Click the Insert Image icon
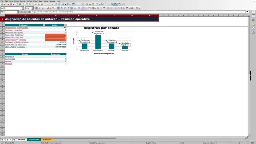The width and height of the screenshot is (256, 144). [x=87, y=4]
